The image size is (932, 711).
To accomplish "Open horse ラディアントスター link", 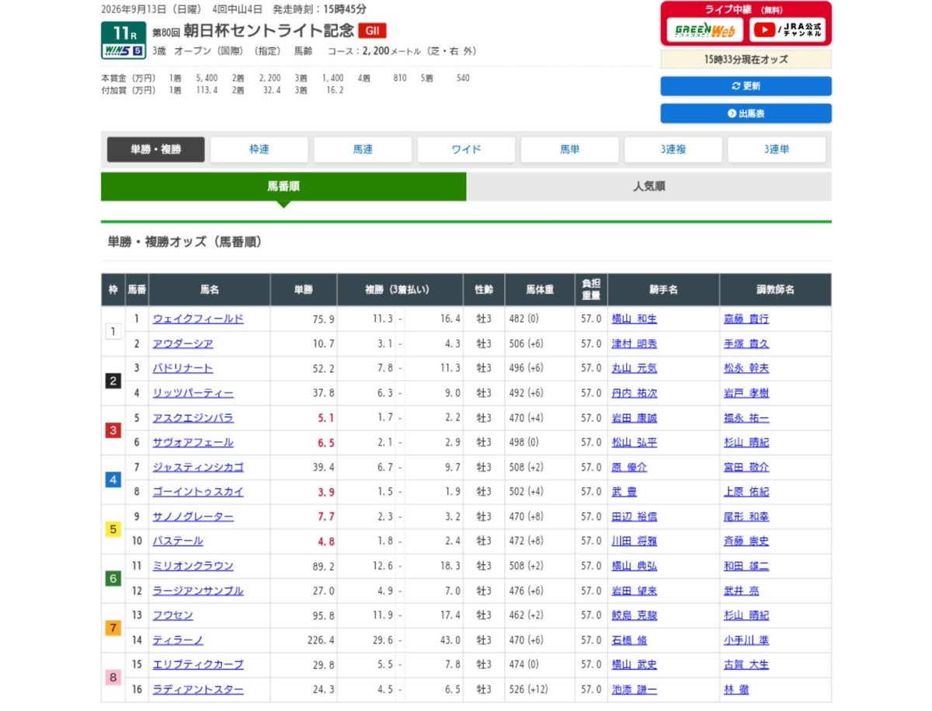I will 198,689.
